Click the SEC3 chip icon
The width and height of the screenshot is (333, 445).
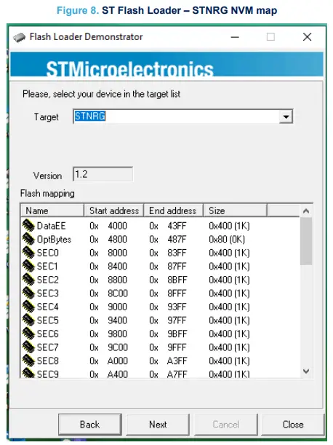tap(28, 294)
